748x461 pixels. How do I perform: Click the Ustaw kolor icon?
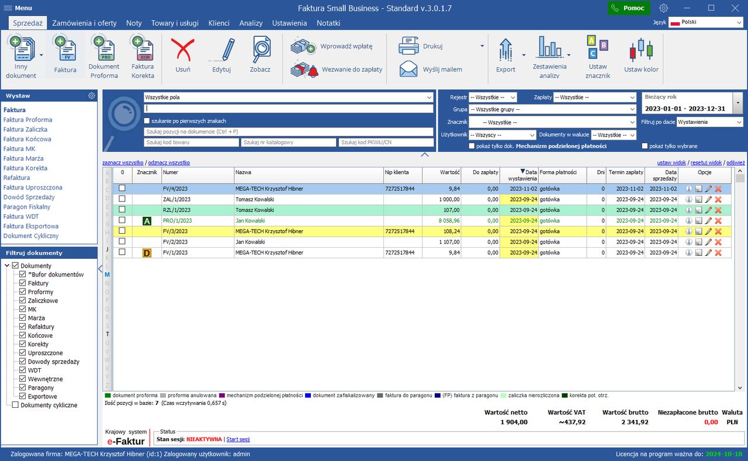(641, 51)
